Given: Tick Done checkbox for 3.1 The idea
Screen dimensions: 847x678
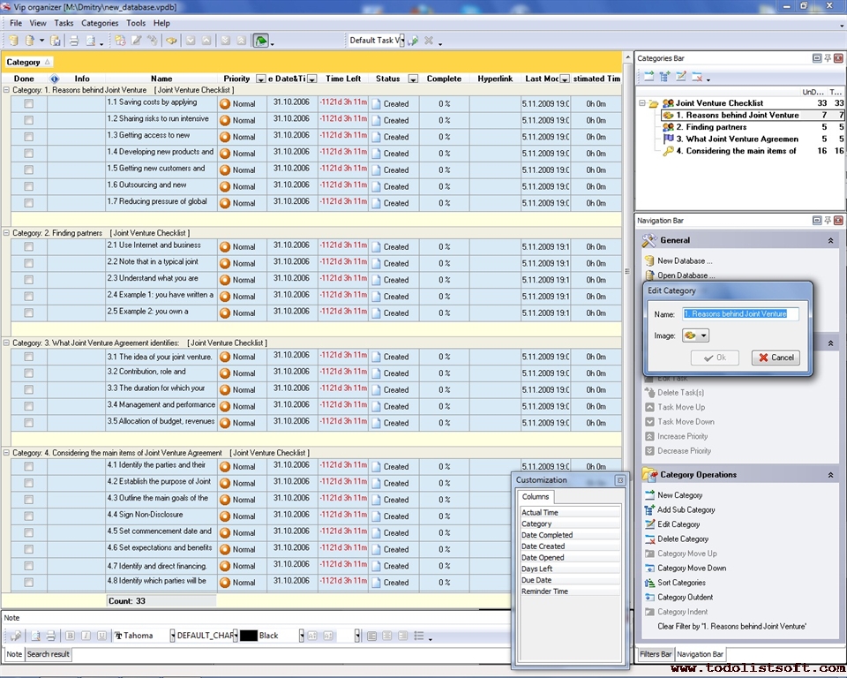Looking at the screenshot, I should (29, 357).
